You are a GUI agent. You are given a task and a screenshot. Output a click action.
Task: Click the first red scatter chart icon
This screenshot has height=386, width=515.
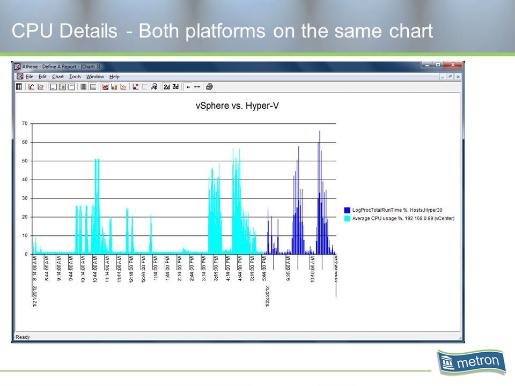pyautogui.click(x=32, y=87)
